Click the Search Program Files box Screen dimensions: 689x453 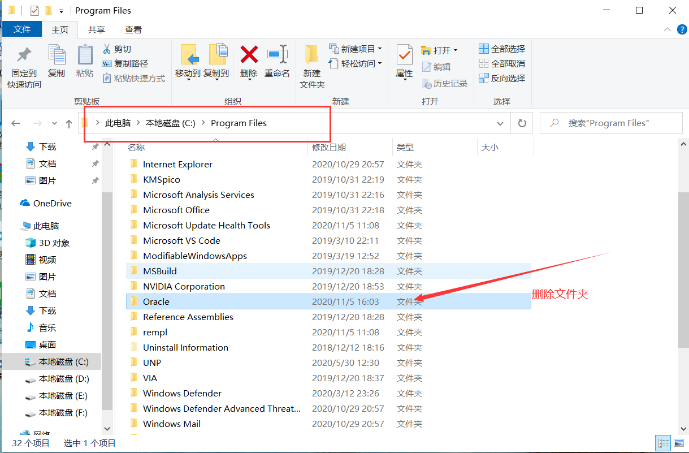click(x=611, y=123)
